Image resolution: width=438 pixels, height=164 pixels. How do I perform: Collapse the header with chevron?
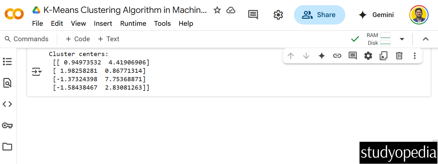(426, 39)
